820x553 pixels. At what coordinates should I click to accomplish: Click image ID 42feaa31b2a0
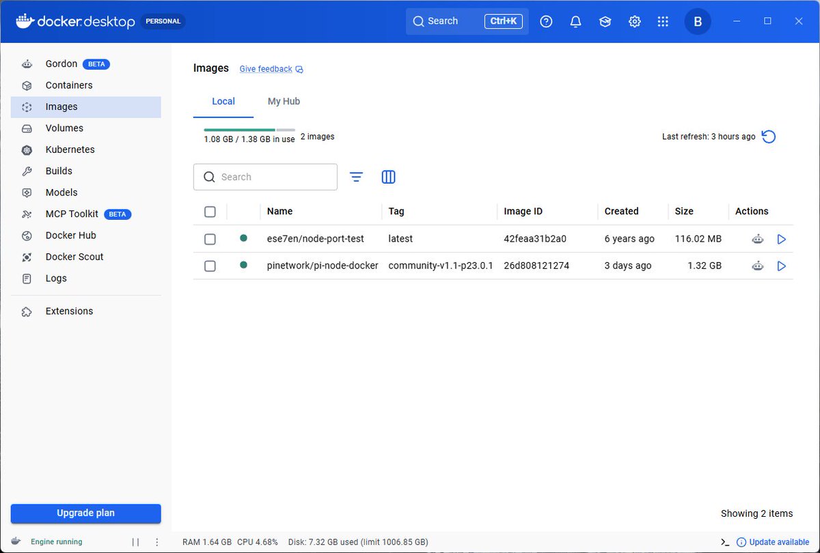tap(535, 240)
